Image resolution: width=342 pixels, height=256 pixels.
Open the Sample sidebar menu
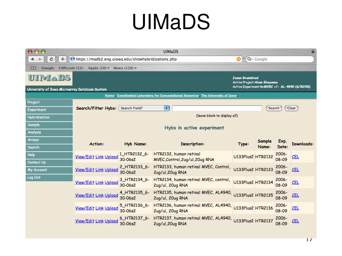coord(49,125)
